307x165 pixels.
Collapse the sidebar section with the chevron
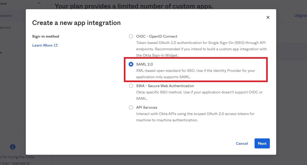click(x=39, y=3)
